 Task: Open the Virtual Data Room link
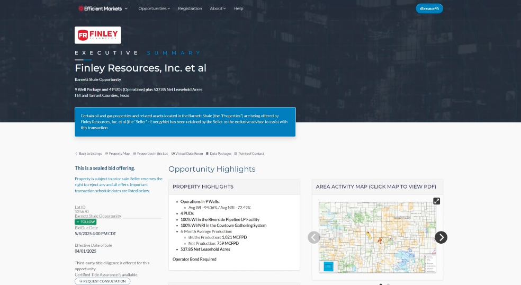[x=187, y=154]
